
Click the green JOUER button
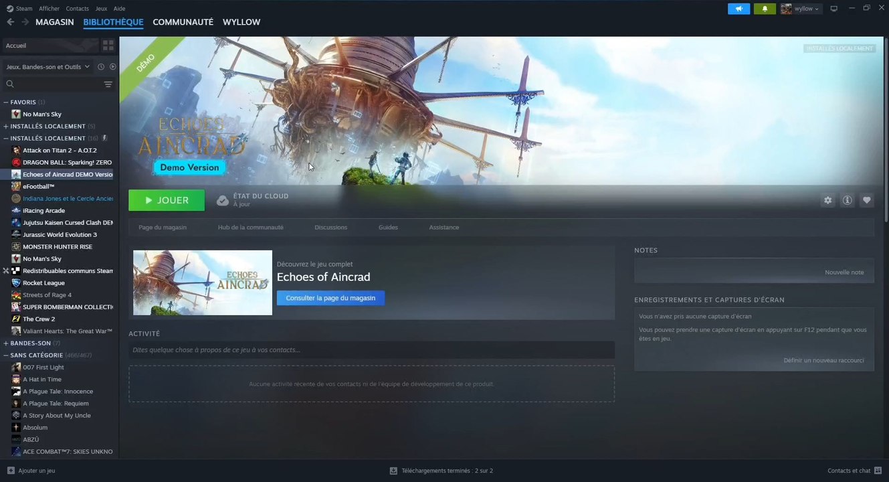(x=167, y=200)
